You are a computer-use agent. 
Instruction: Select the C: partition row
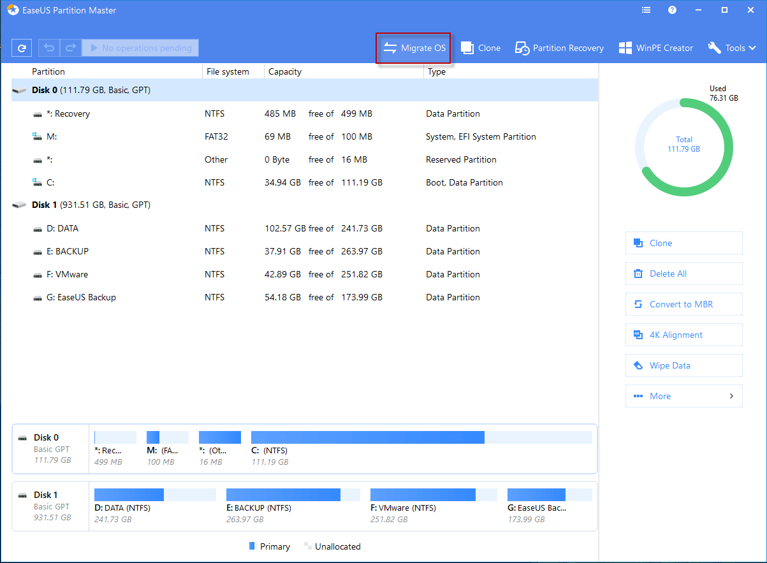[305, 182]
